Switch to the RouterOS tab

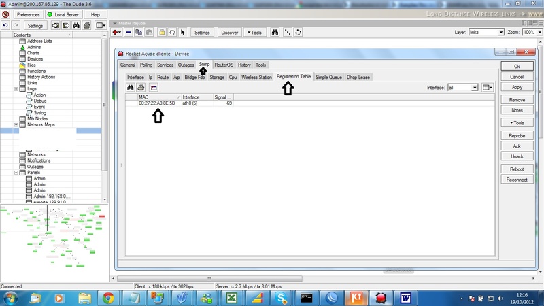click(224, 65)
